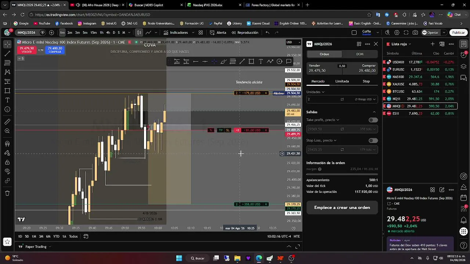Click the Publicar button

[x=458, y=33]
